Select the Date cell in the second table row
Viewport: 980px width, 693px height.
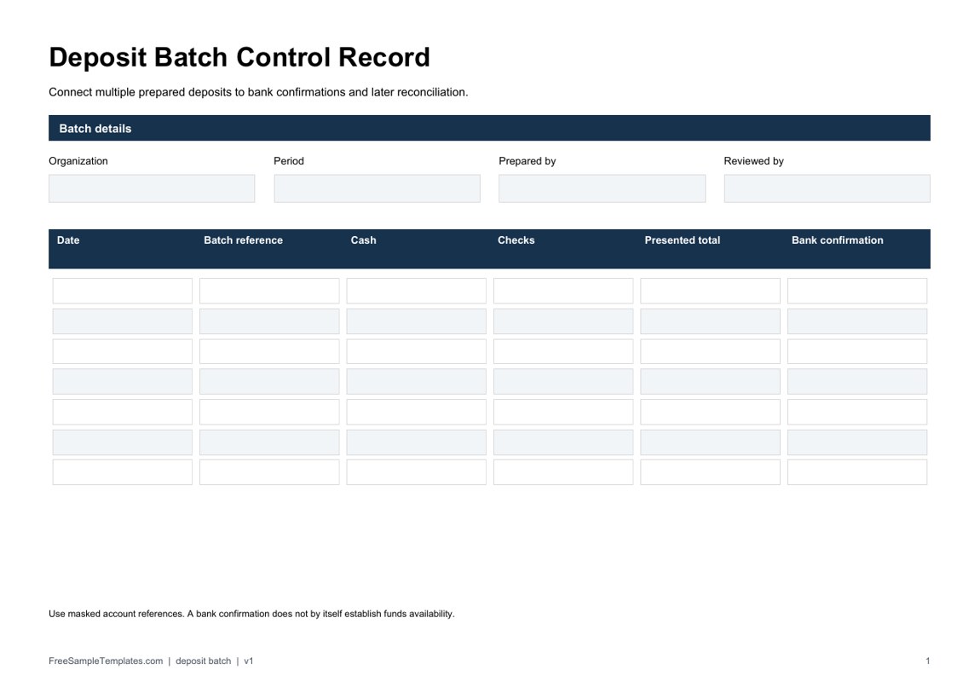click(123, 321)
